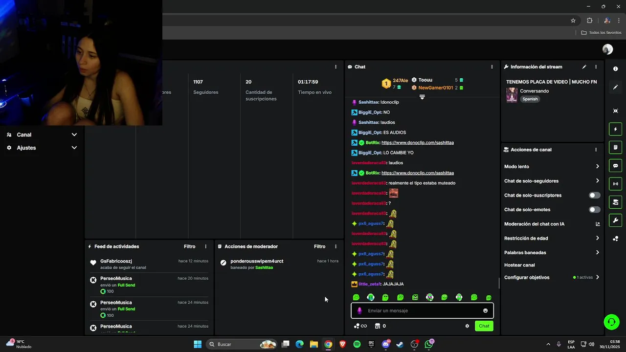Click the wrench icon in right sidebar
The image size is (626, 352).
[615, 220]
